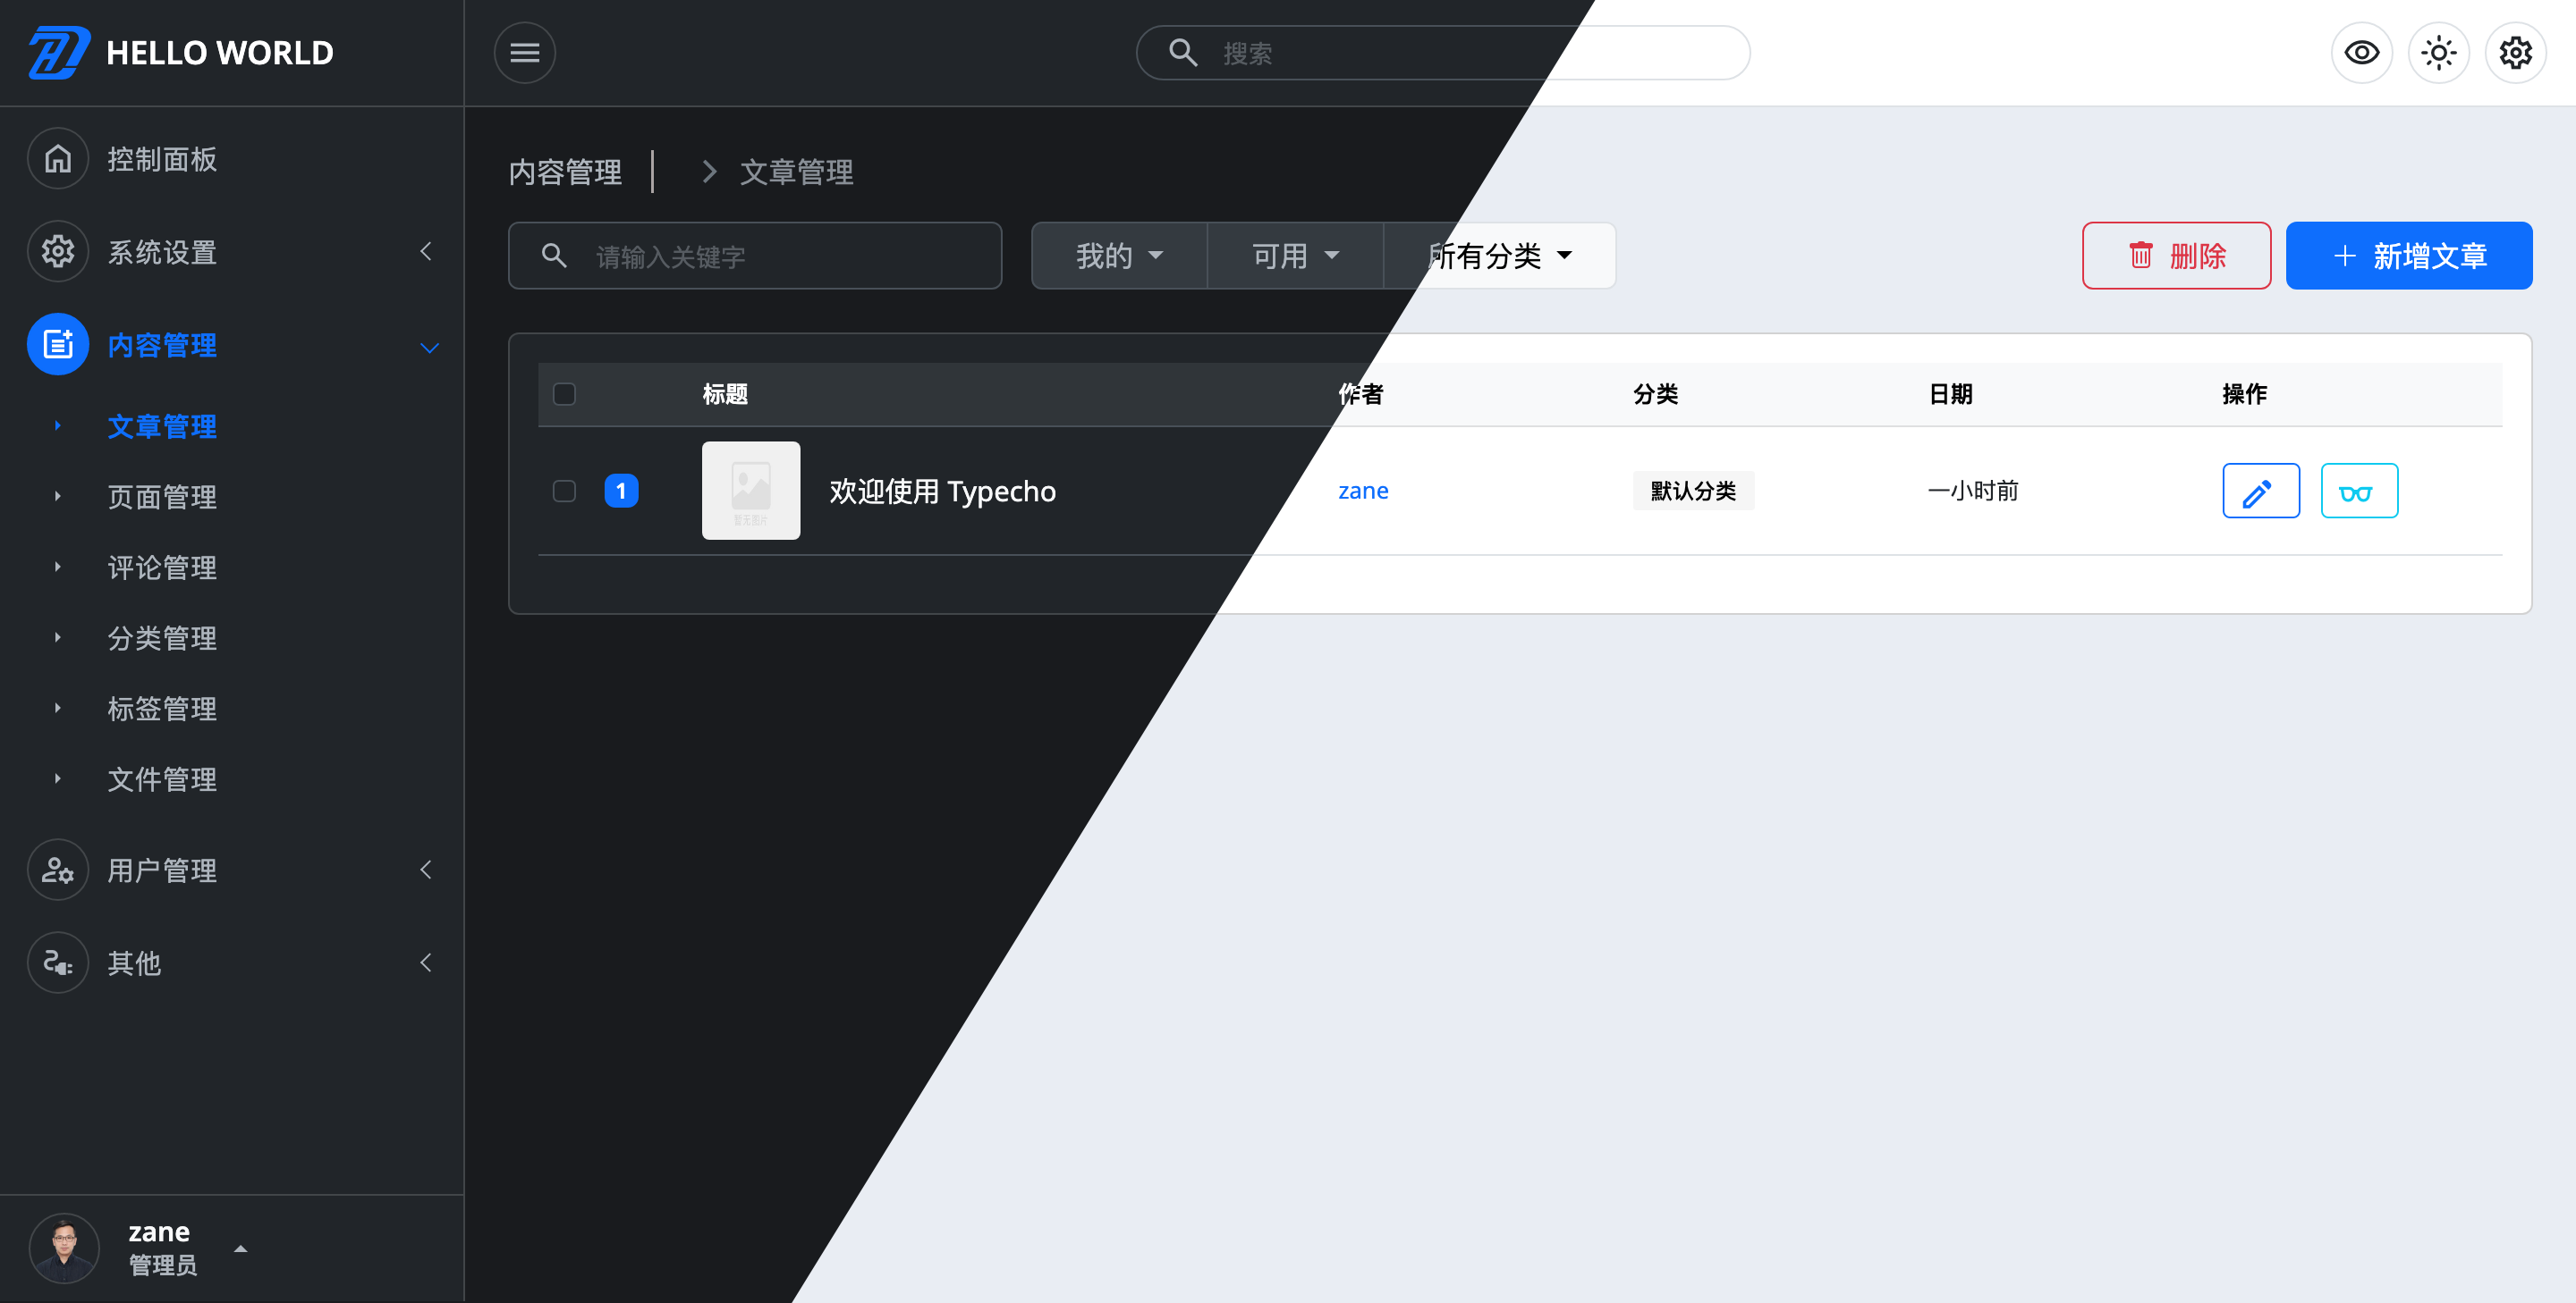Toggle light/dark theme sun icon
This screenshot has height=1303, width=2576.
(x=2438, y=53)
